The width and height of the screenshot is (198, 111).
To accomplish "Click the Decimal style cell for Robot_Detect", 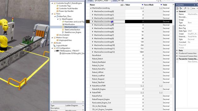I will point(167,59).
